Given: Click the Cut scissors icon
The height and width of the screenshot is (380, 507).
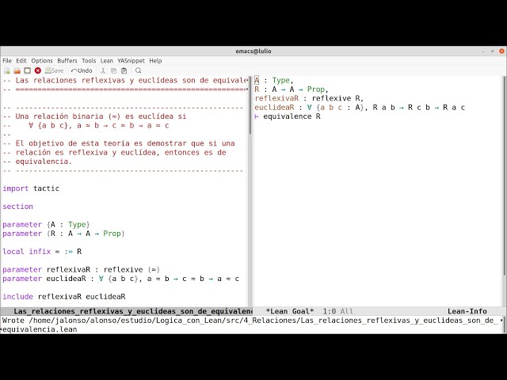Looking at the screenshot, I should click(x=103, y=70).
